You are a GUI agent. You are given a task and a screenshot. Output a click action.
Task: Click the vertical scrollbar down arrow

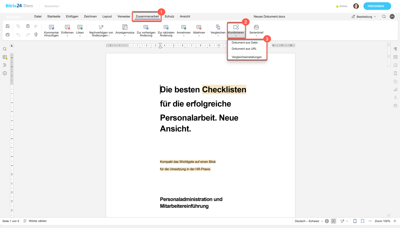[389, 215]
